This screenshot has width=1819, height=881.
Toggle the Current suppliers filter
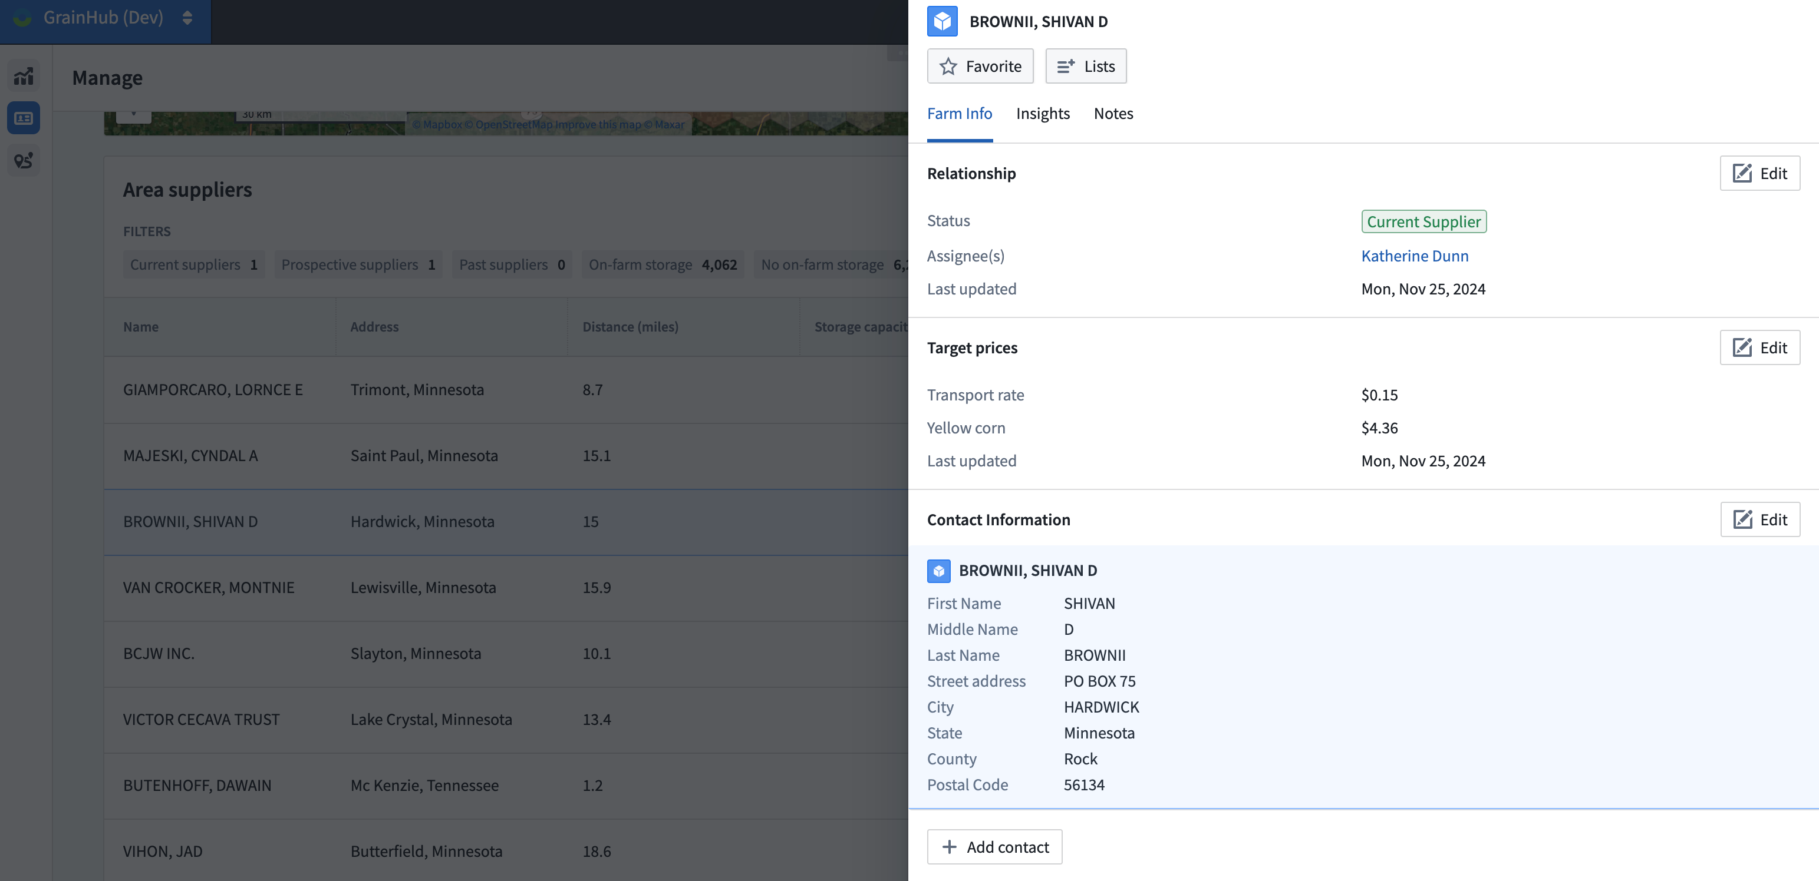(193, 264)
